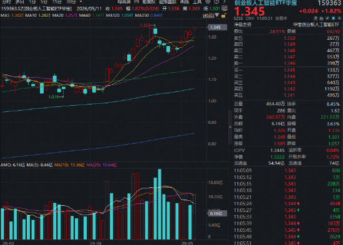This screenshot has height=245, width=343.
Task: Click the 委比 24.91% value
Action: [x=277, y=32]
